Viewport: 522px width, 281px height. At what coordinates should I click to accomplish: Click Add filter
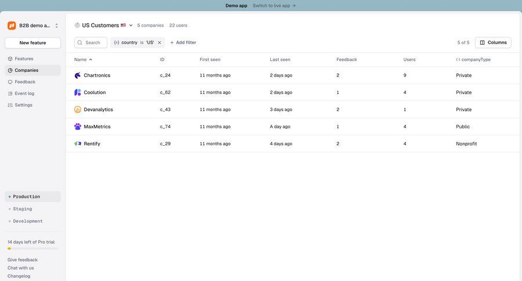tap(183, 42)
